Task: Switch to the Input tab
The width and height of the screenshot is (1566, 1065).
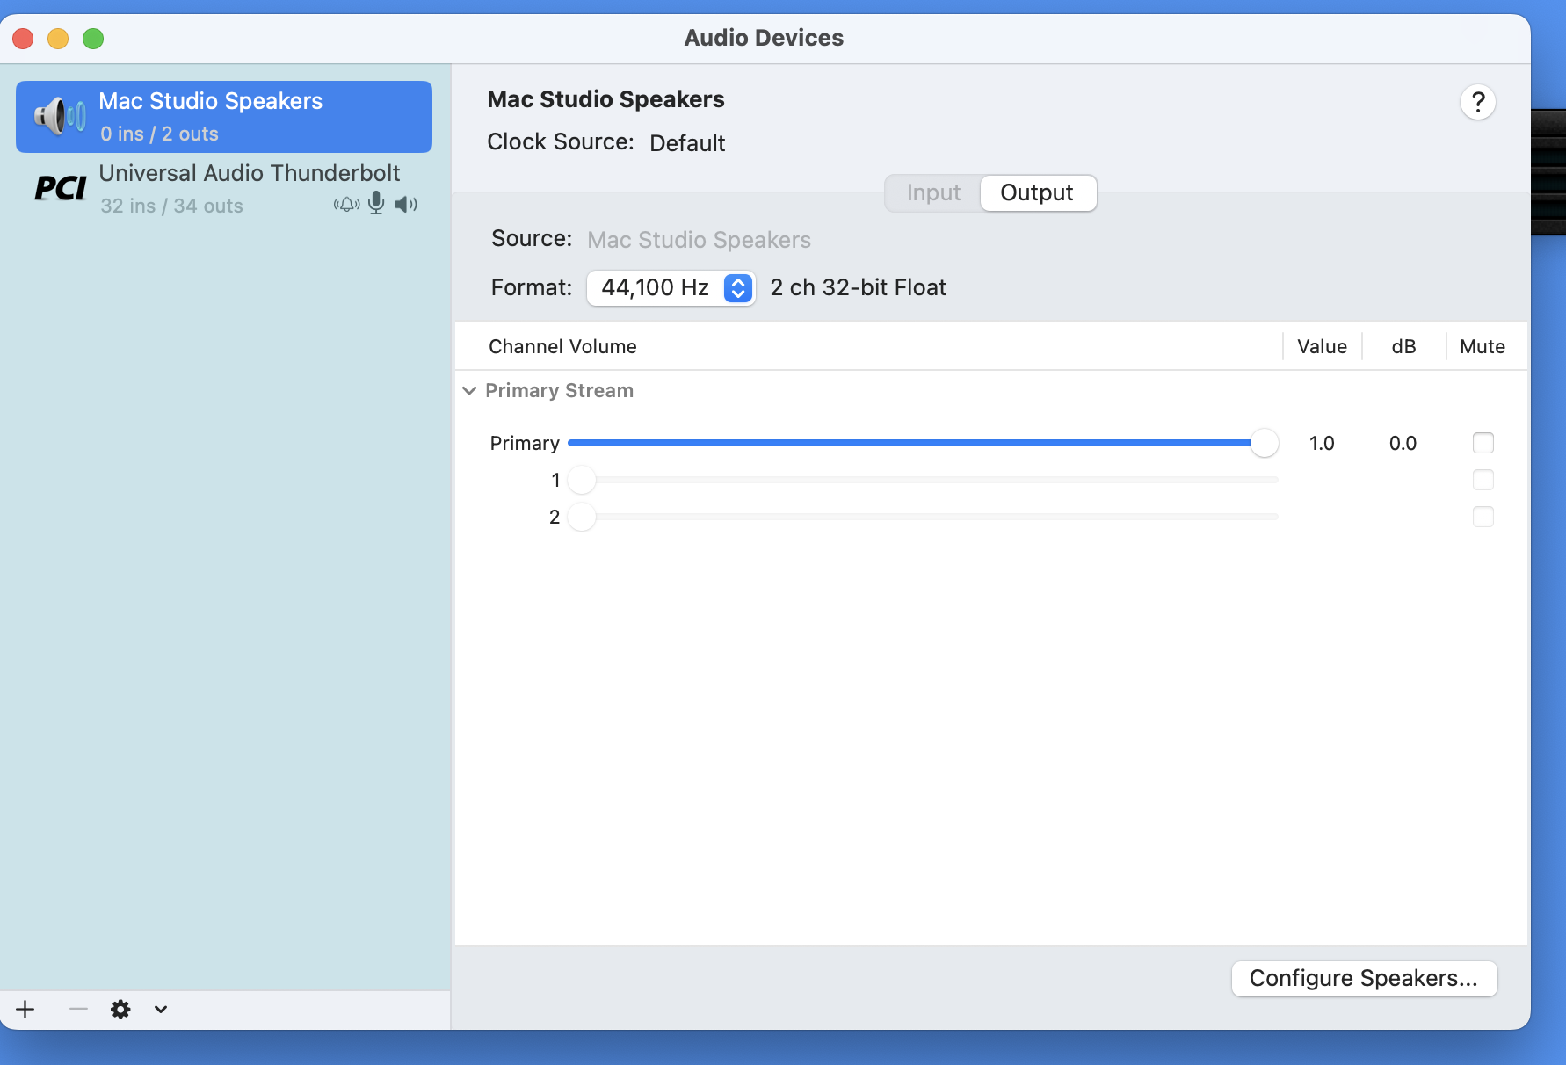Action: coord(932,192)
